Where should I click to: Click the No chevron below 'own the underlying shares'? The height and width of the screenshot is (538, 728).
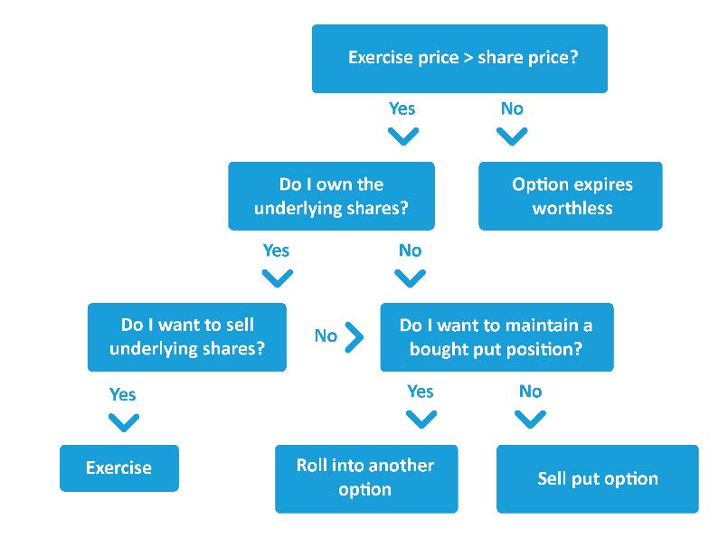[410, 278]
